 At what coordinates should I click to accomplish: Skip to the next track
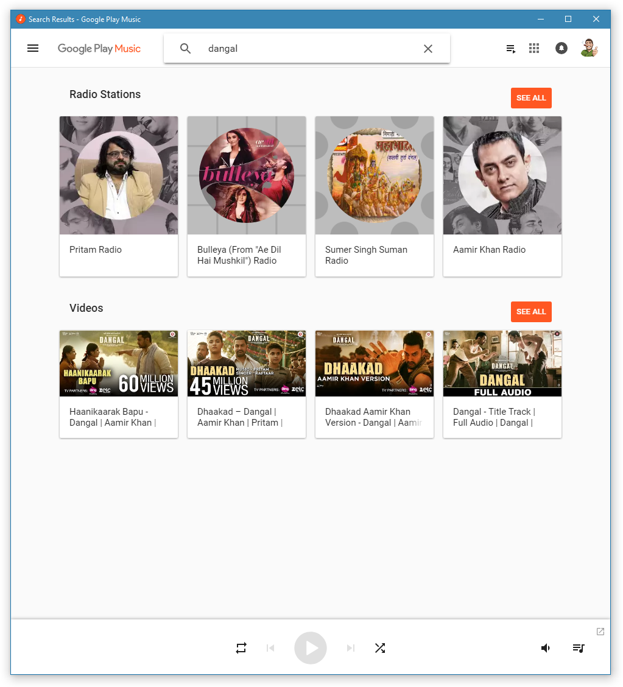350,648
